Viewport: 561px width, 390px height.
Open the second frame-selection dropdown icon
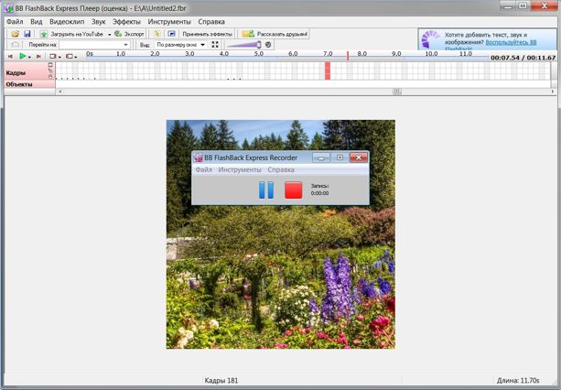pyautogui.click(x=71, y=56)
